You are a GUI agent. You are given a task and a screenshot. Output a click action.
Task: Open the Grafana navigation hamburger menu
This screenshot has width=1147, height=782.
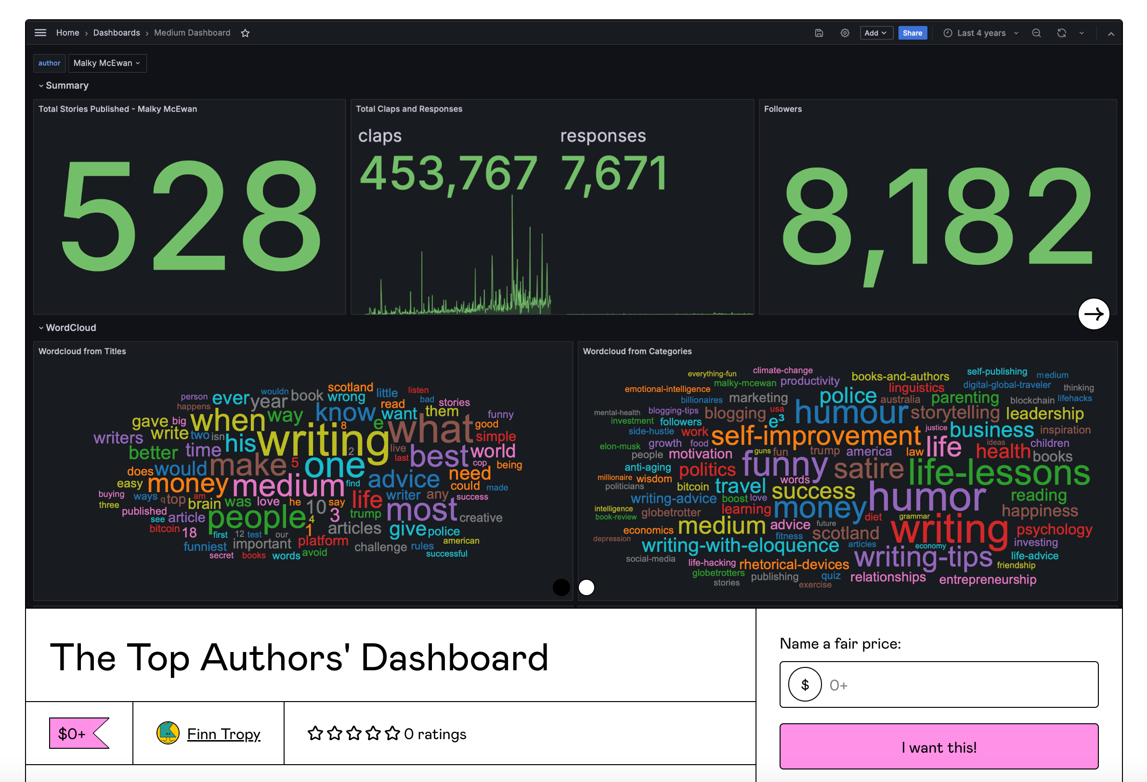click(40, 33)
